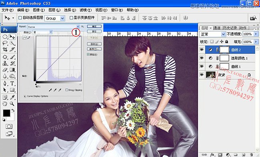
Task: Select the Eraser tool
Action: pos(5,70)
